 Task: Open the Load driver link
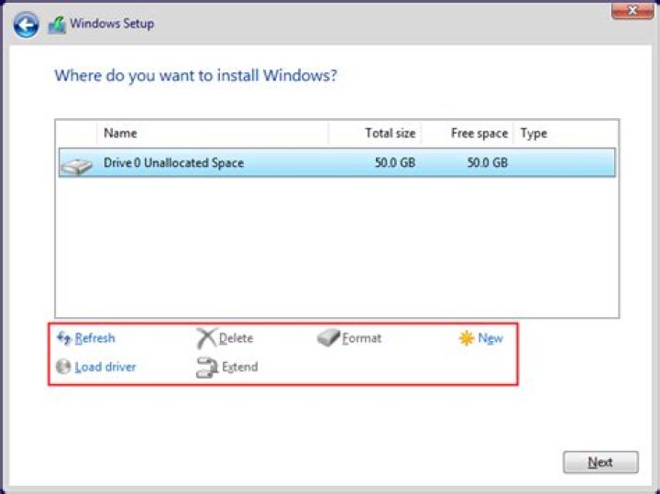pyautogui.click(x=105, y=367)
